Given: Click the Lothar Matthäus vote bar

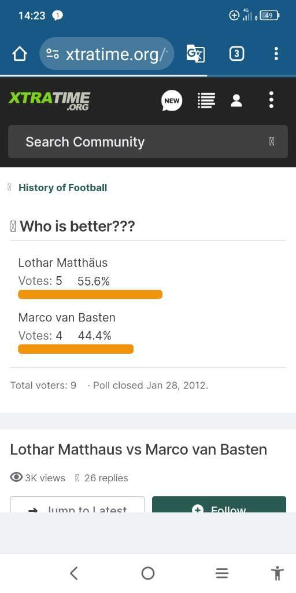Looking at the screenshot, I should pos(90,294).
